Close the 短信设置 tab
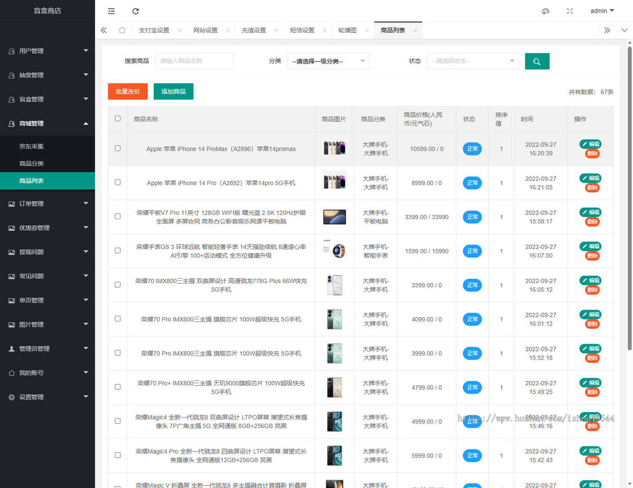 point(325,31)
